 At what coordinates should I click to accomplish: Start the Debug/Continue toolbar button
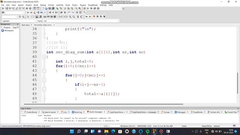pyautogui.click(x=3, y=8)
